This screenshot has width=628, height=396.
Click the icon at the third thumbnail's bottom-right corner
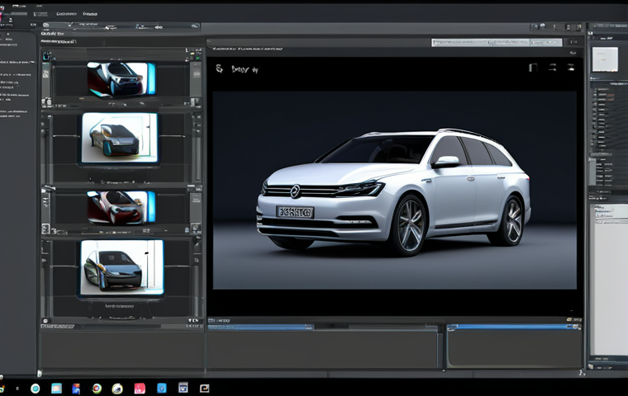point(195,229)
